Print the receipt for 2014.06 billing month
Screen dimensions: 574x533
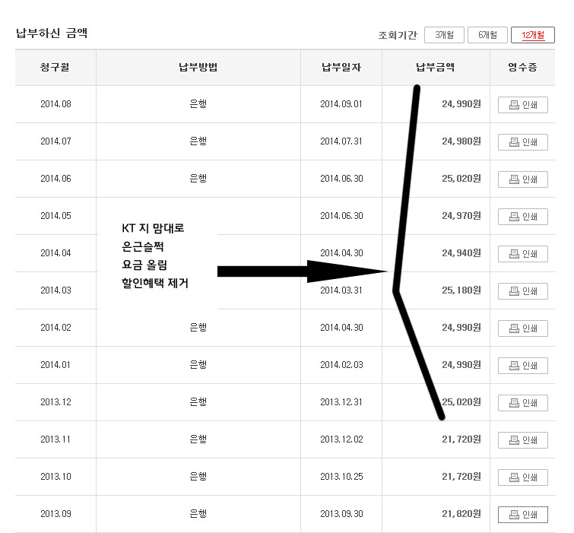[x=522, y=179]
